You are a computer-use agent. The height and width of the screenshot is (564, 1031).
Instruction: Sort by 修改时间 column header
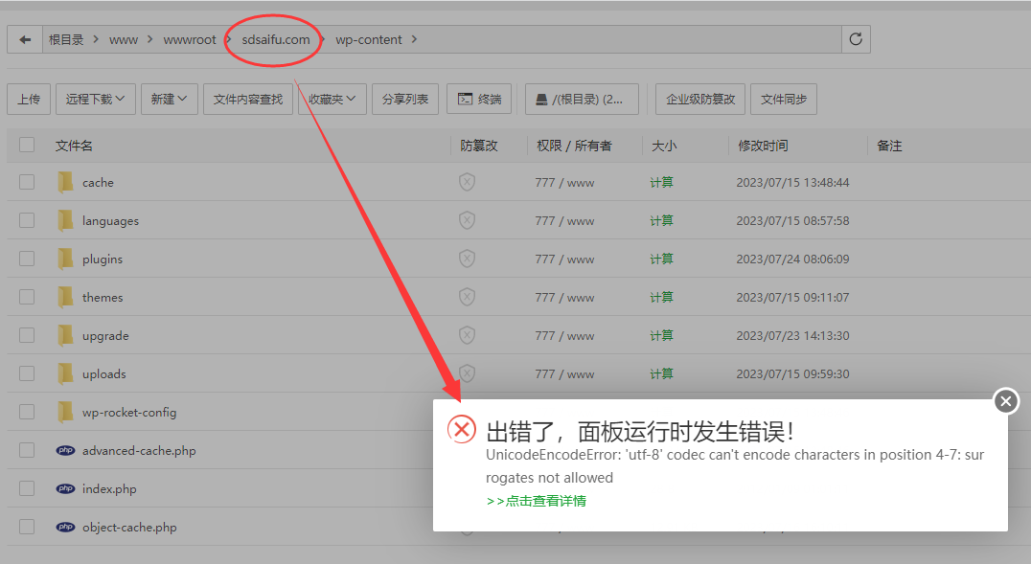pyautogui.click(x=763, y=146)
